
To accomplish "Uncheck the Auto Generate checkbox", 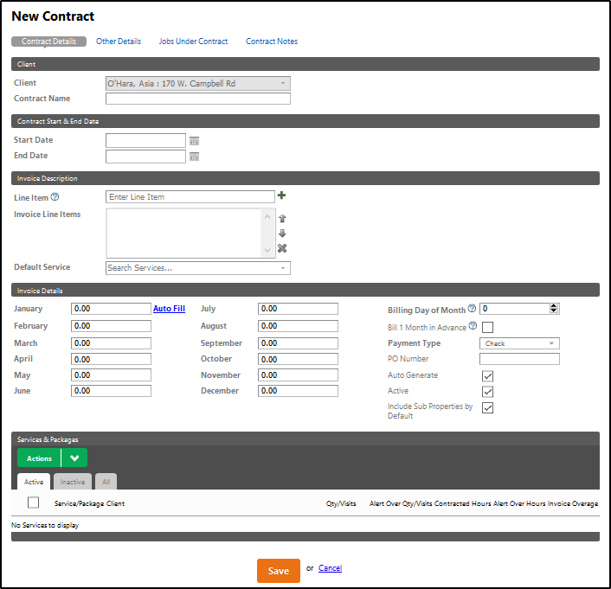I will pos(487,376).
